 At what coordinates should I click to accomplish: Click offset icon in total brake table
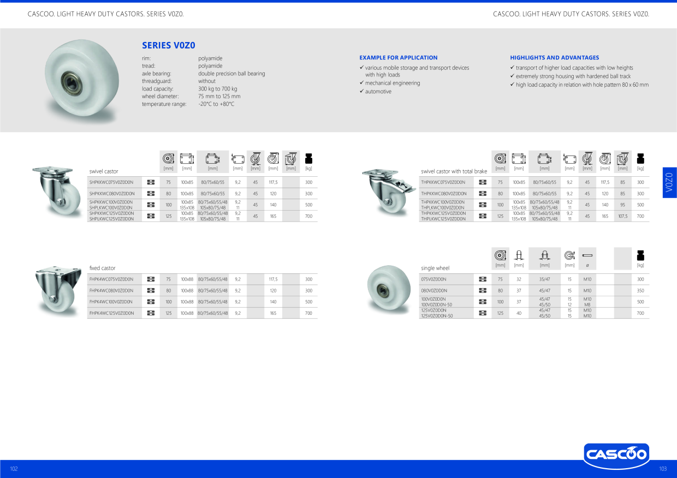[x=587, y=158]
